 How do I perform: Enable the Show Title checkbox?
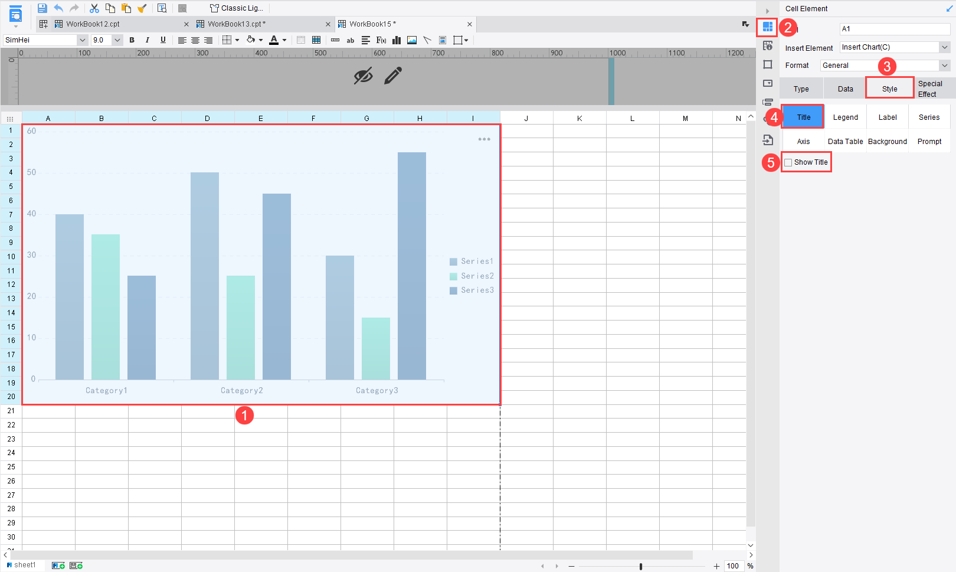pos(788,162)
